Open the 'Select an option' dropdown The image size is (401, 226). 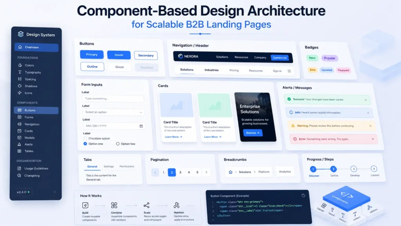point(113,112)
